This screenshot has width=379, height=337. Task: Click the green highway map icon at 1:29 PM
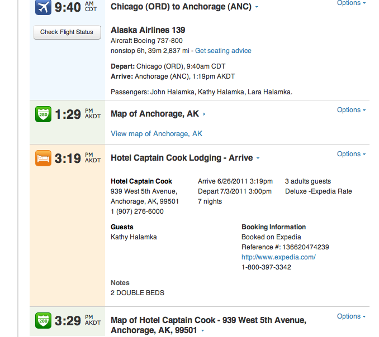43,114
